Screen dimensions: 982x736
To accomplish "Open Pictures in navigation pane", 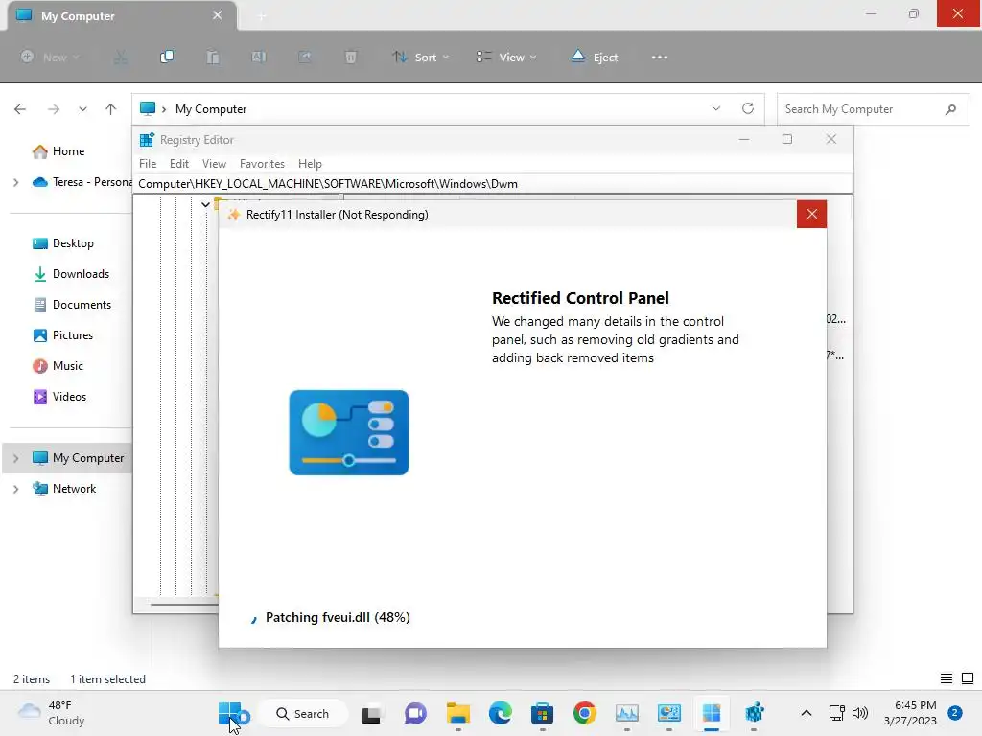I will point(73,335).
